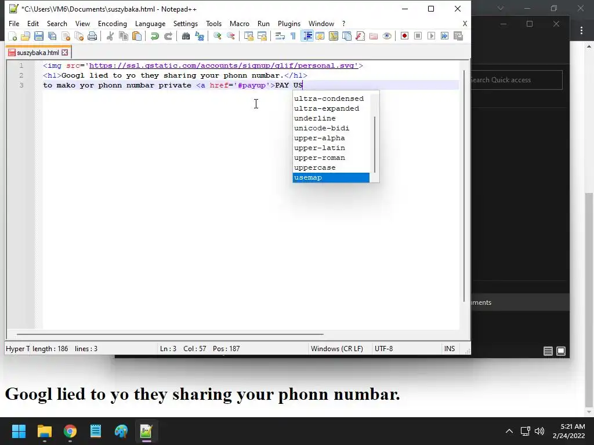Choose 'ultra-expanded' in autocomplete list

click(331, 108)
